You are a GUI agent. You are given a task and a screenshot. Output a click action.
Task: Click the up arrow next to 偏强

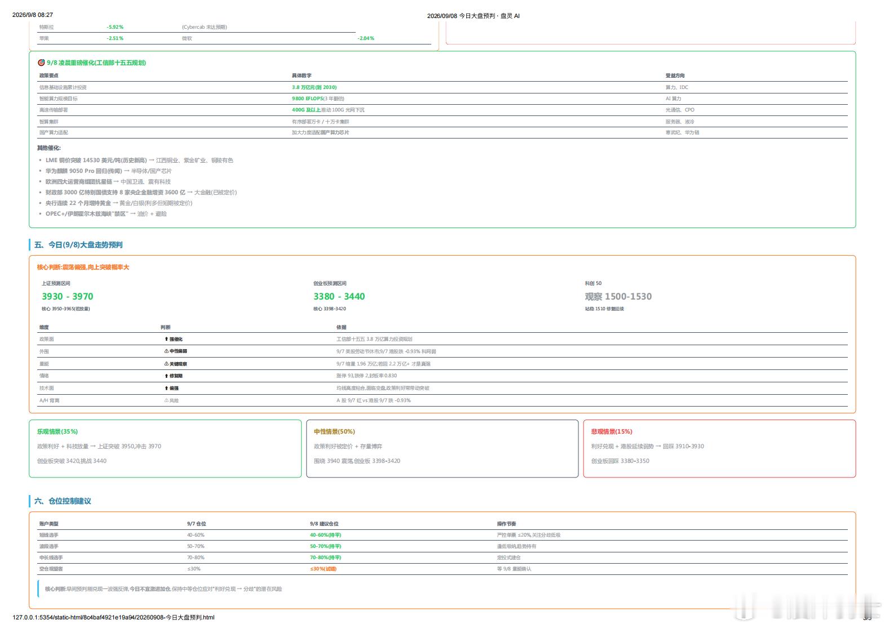pos(166,388)
